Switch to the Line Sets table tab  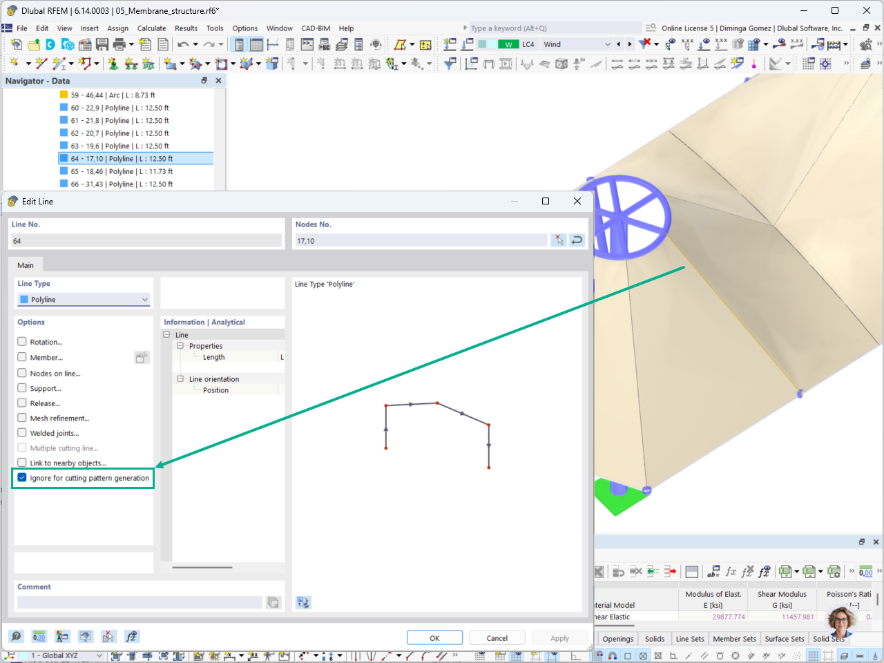690,639
